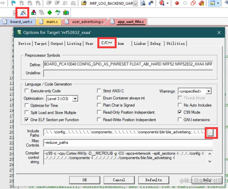Launch the Pack Installer icon

tap(66, 12)
